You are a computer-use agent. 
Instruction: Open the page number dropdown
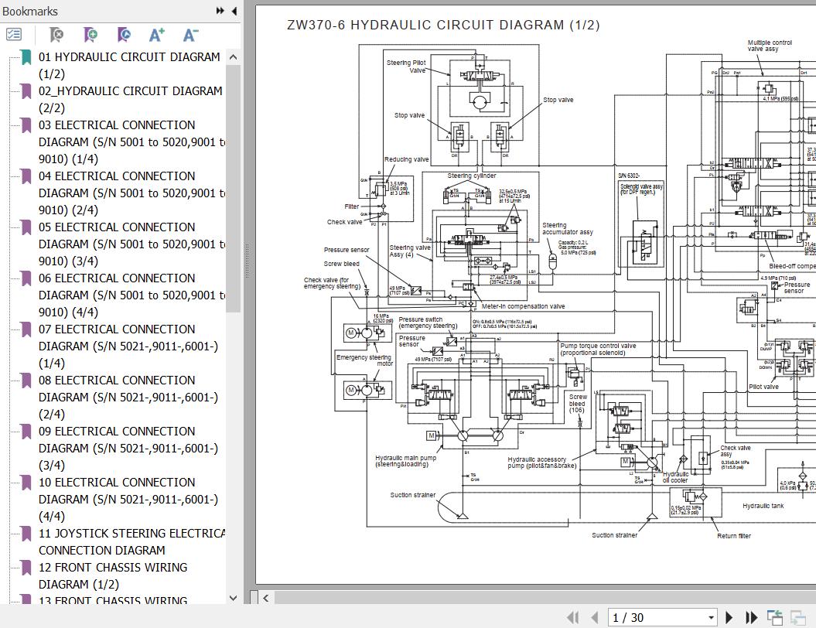click(711, 617)
